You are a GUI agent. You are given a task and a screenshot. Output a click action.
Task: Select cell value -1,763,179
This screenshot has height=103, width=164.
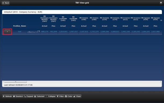[x=94, y=32]
